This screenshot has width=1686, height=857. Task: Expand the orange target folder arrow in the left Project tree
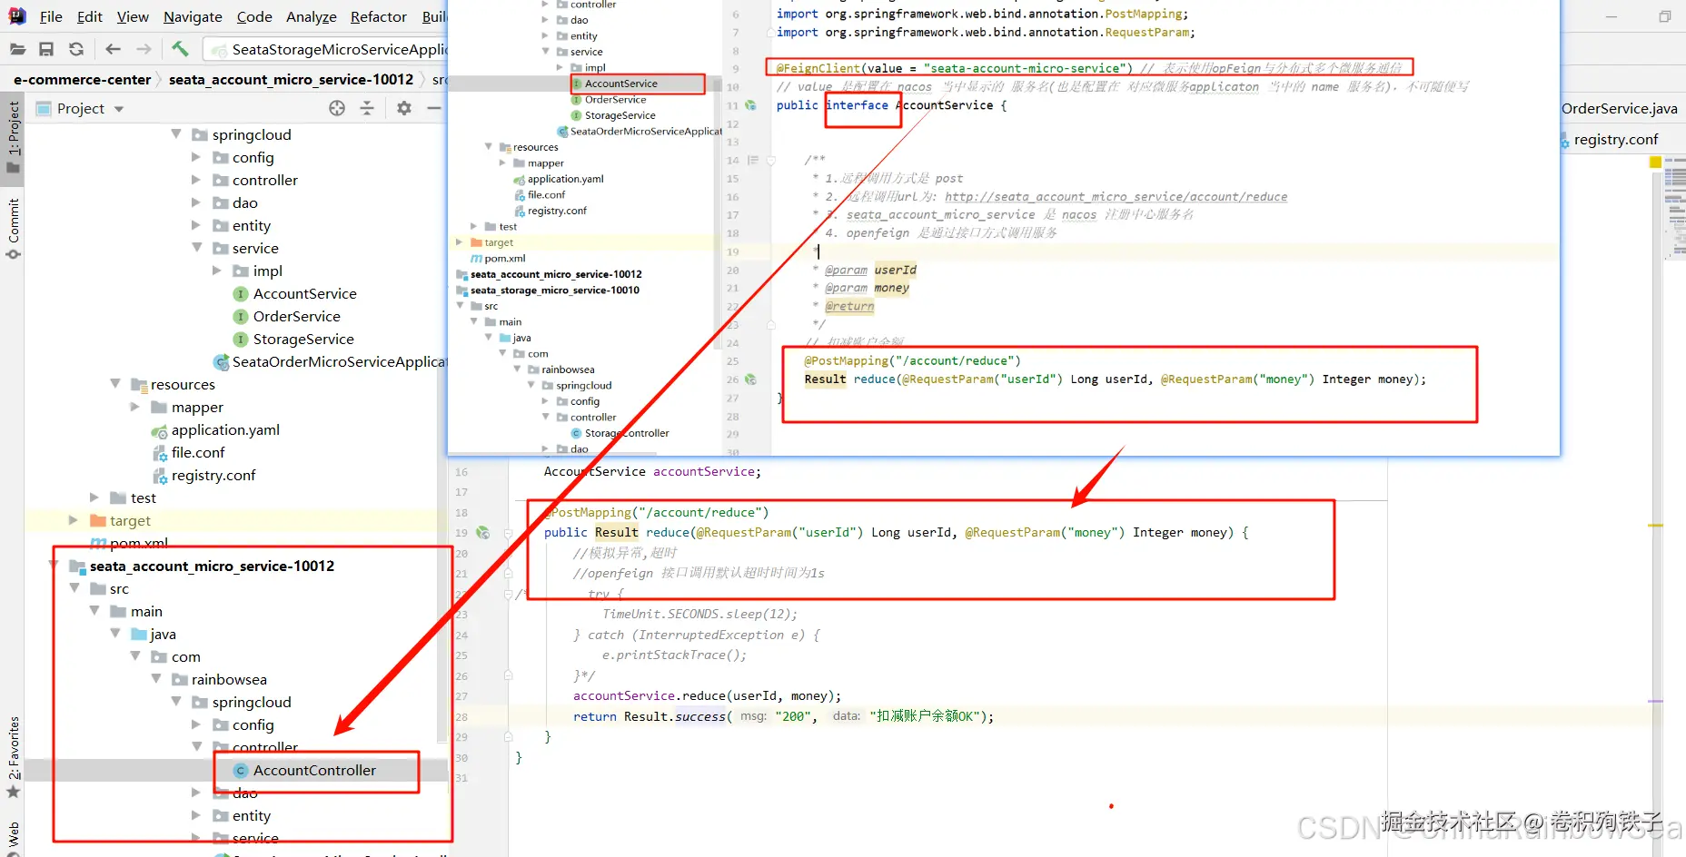[x=74, y=520]
